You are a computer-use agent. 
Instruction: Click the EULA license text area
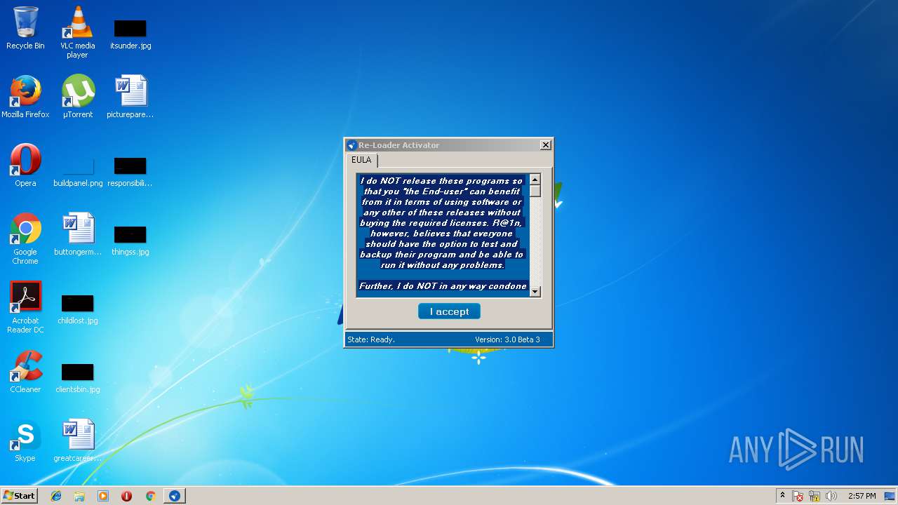pyautogui.click(x=443, y=235)
